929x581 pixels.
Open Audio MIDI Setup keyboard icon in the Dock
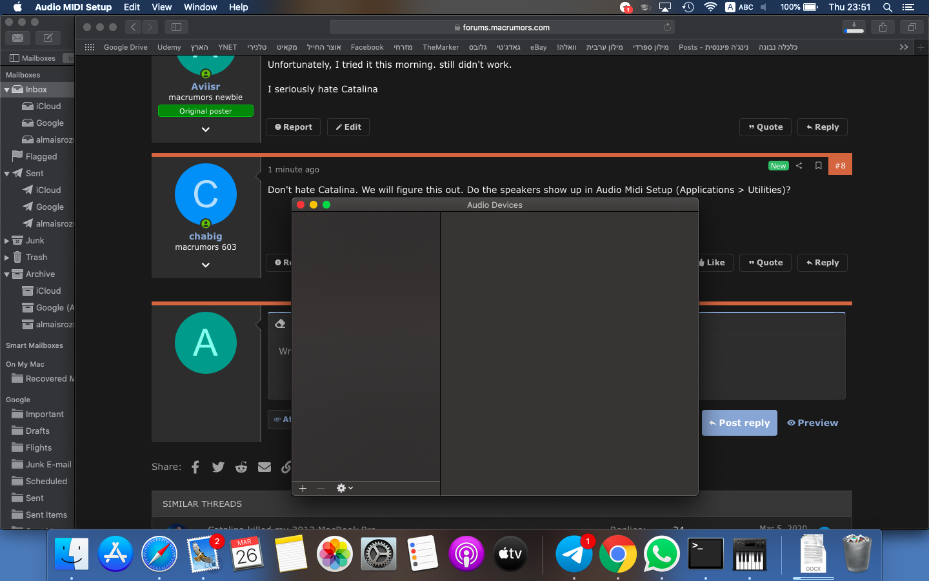coord(749,554)
